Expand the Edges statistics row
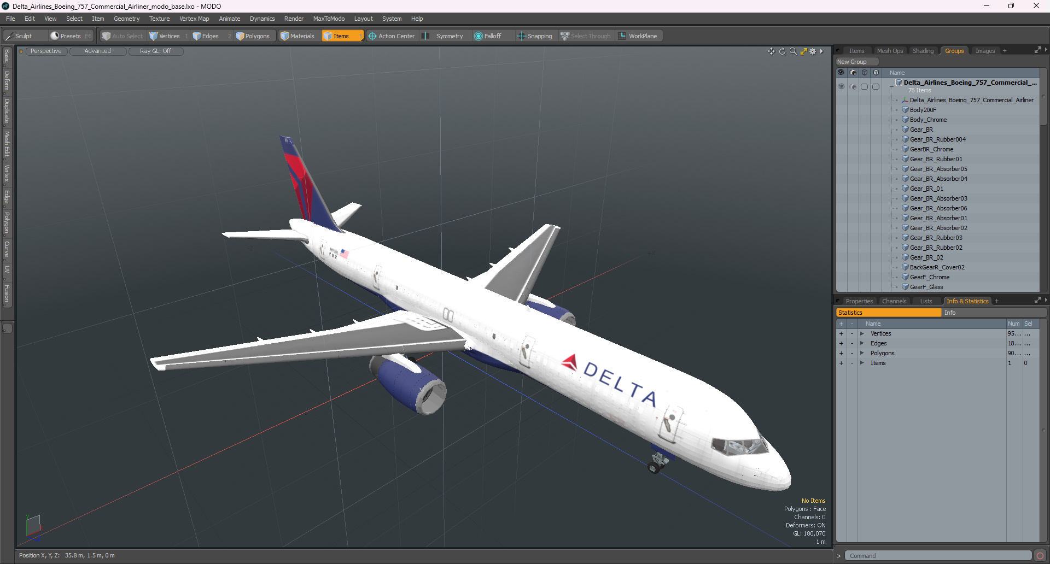Image resolution: width=1050 pixels, height=564 pixels. click(862, 343)
